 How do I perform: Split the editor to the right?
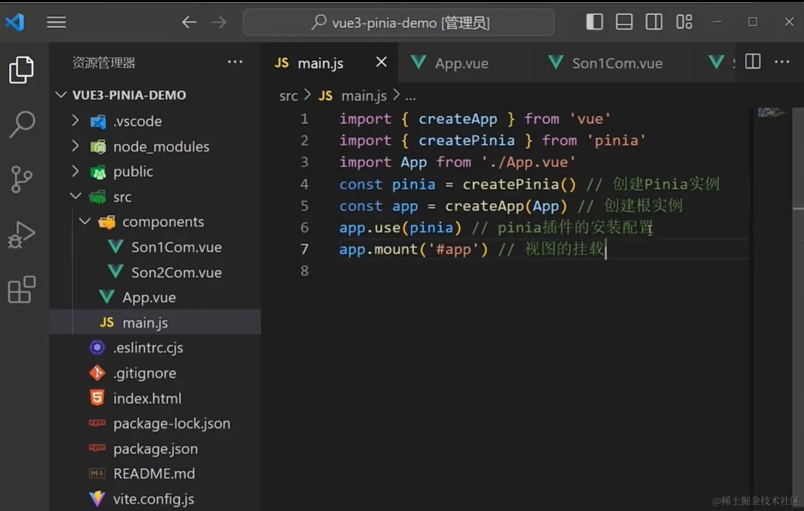752,62
